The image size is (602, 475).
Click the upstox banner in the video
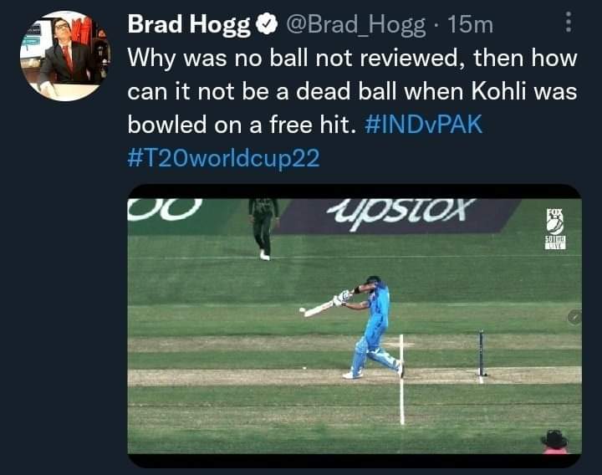(401, 210)
